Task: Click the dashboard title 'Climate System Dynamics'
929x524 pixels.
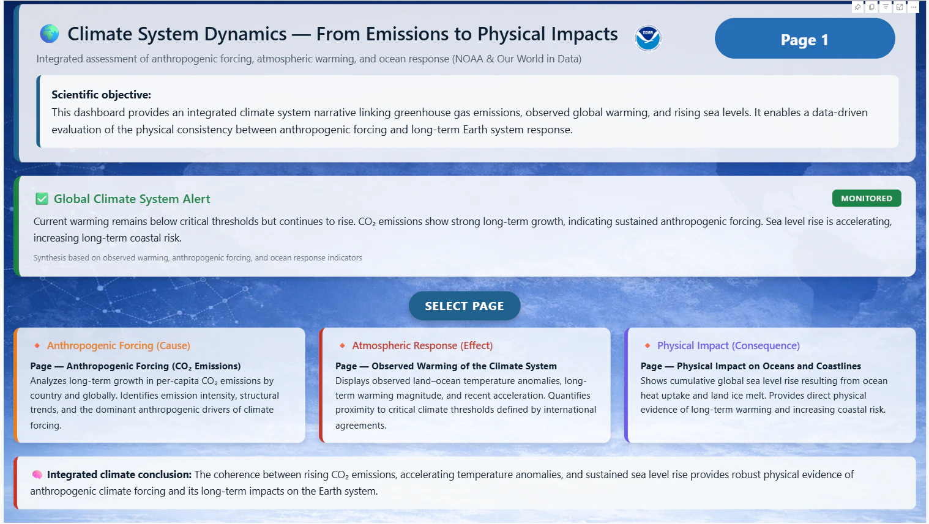Action: click(177, 34)
